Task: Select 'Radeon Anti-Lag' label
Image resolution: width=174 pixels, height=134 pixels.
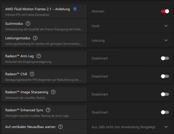Action: 19,56
